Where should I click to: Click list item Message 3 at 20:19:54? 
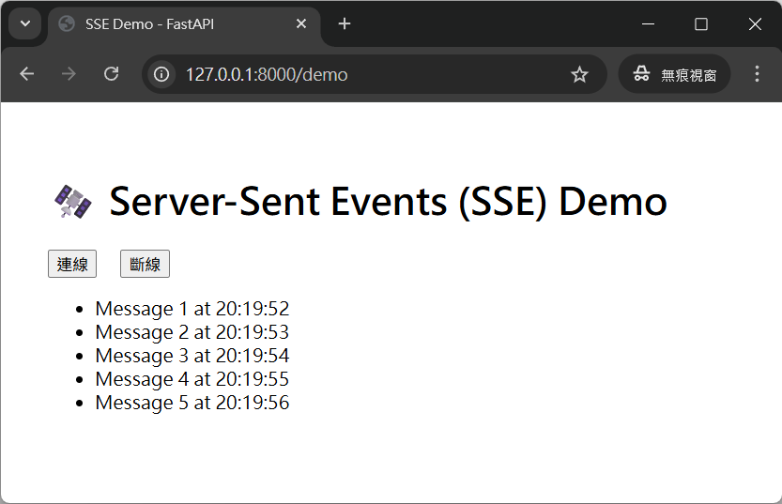pyautogui.click(x=192, y=356)
